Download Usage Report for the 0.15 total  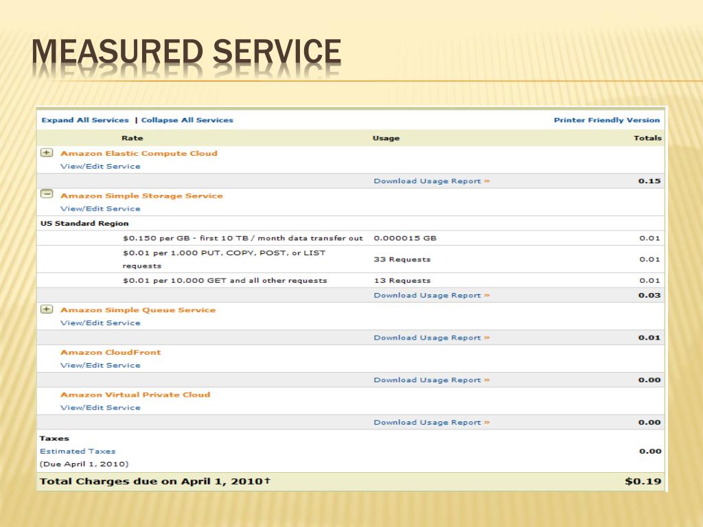(432, 181)
